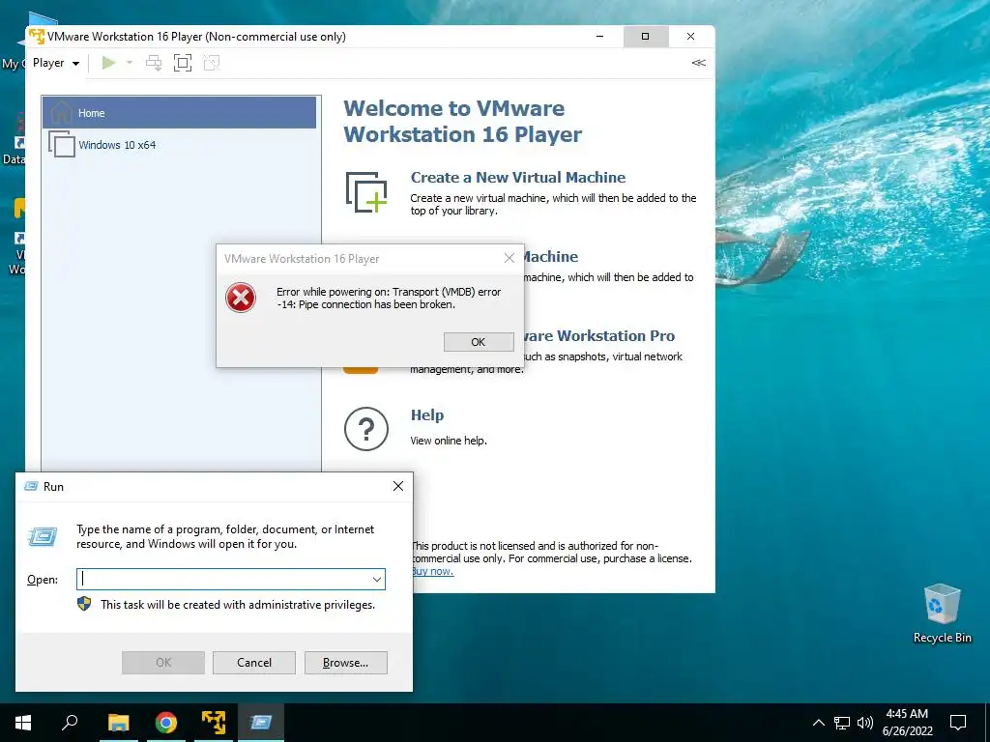Image resolution: width=990 pixels, height=742 pixels.
Task: Click the Run taskbar icon
Action: [x=261, y=723]
